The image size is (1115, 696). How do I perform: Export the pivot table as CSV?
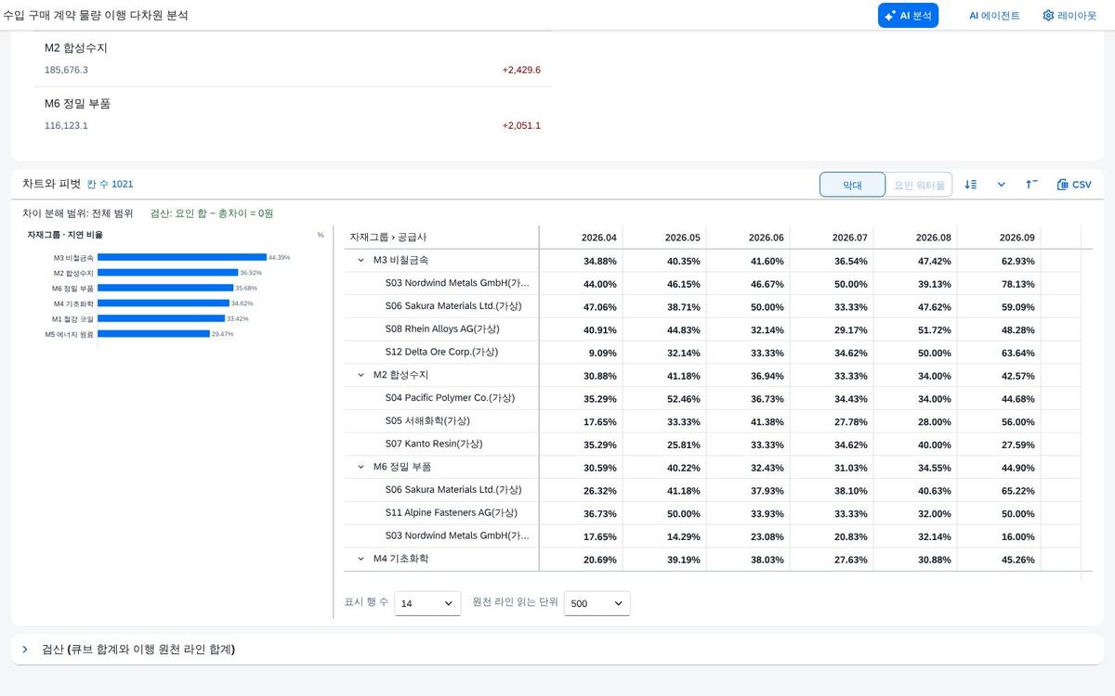tap(1074, 185)
